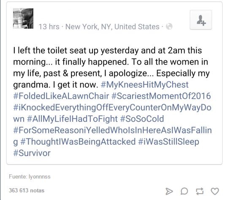Open hashtag #ScariestMomentOf2016

point(161,96)
